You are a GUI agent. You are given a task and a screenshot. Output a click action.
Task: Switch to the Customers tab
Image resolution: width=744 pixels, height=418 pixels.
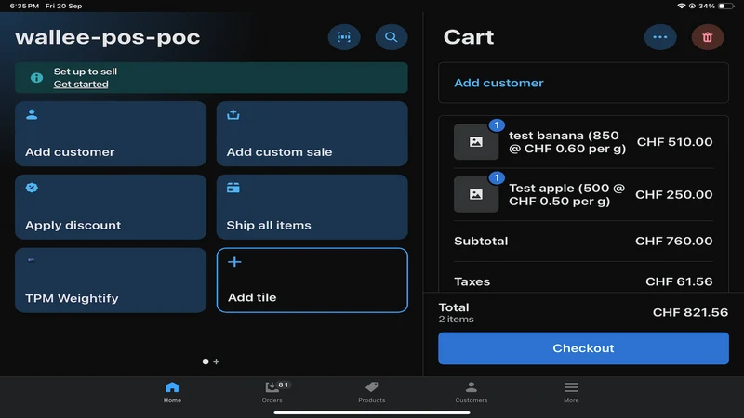coord(472,392)
